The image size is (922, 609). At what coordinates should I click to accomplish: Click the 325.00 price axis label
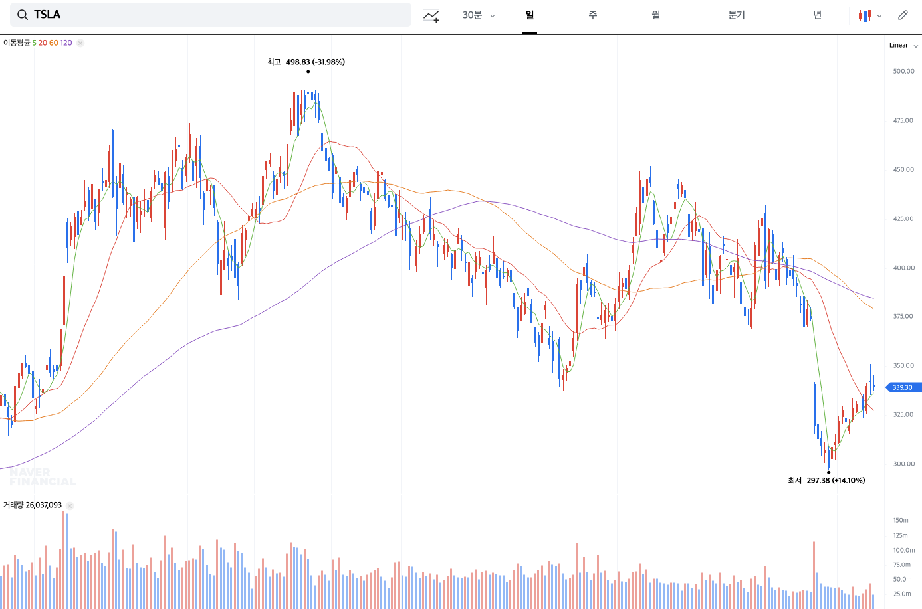(904, 414)
